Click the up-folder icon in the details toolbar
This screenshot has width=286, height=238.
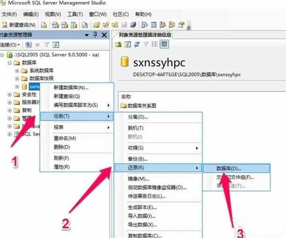click(118, 44)
